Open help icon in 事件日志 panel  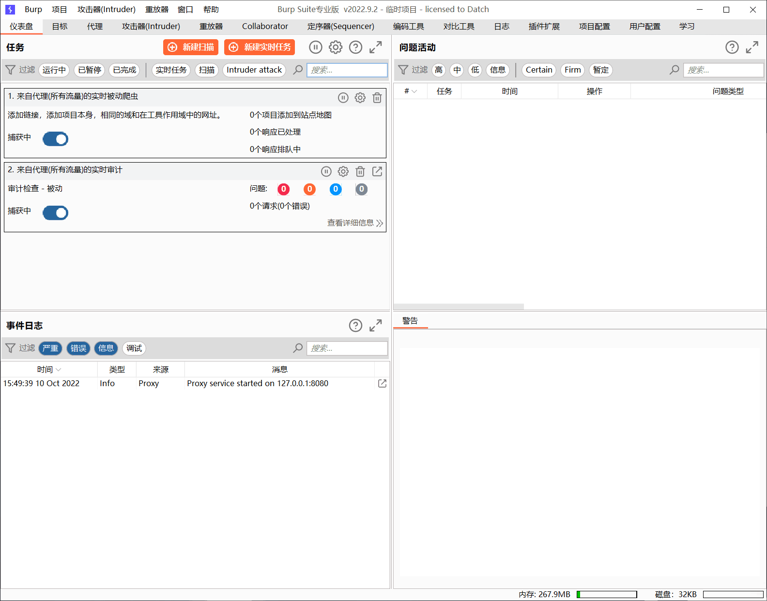pyautogui.click(x=355, y=325)
